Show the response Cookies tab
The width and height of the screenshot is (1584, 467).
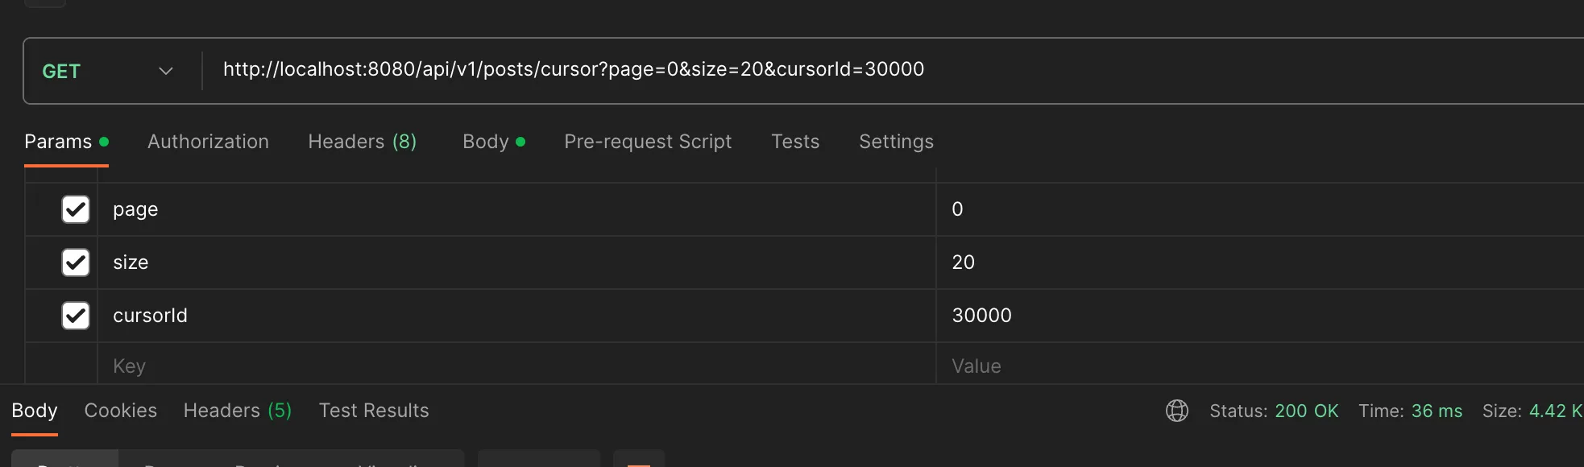click(x=121, y=411)
